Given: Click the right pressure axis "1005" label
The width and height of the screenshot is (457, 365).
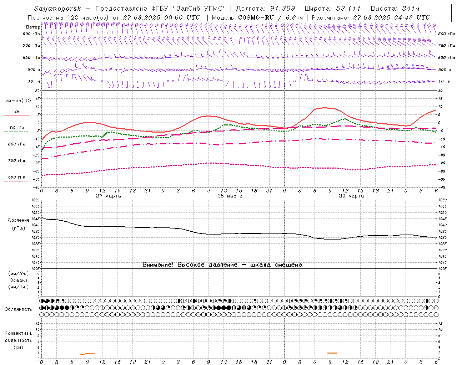Looking at the screenshot, I should tap(442, 269).
